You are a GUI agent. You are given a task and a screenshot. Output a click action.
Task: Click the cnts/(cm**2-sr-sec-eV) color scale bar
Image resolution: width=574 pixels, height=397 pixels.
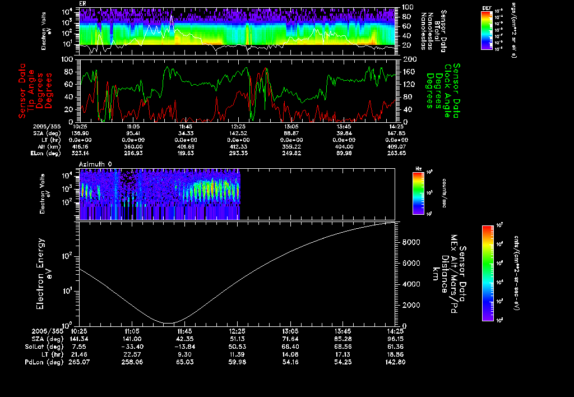pos(488,273)
